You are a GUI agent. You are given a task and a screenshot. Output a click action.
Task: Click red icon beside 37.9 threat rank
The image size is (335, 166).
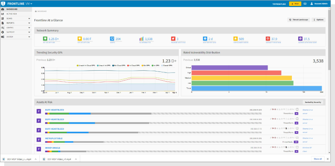tap(268, 38)
